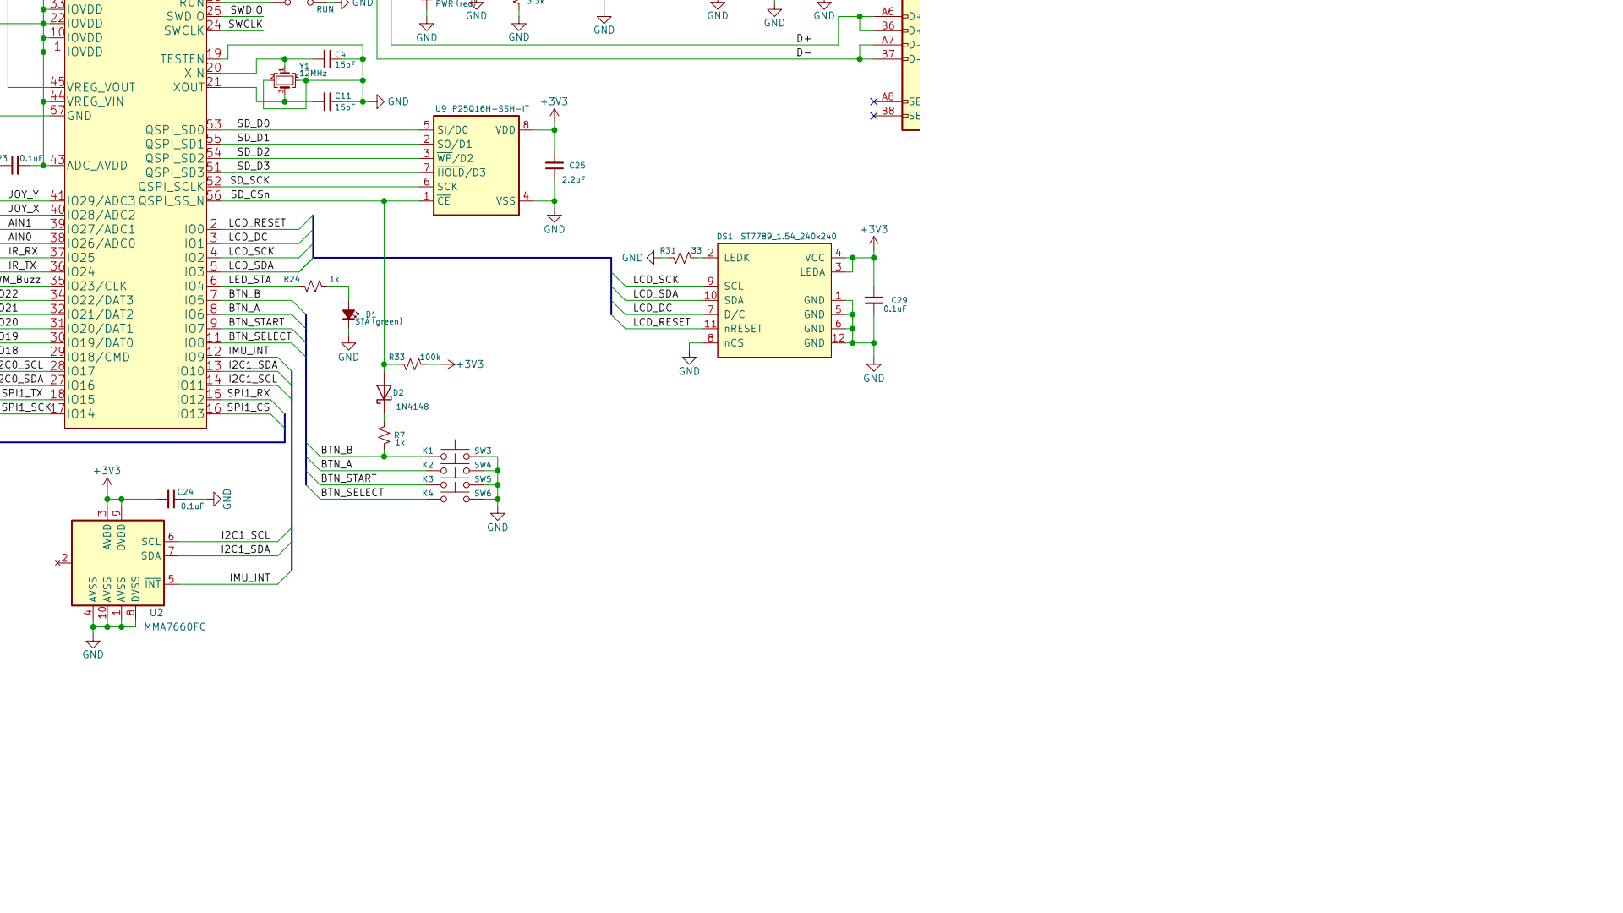Select the R7 1k resistor symbol

tap(384, 436)
